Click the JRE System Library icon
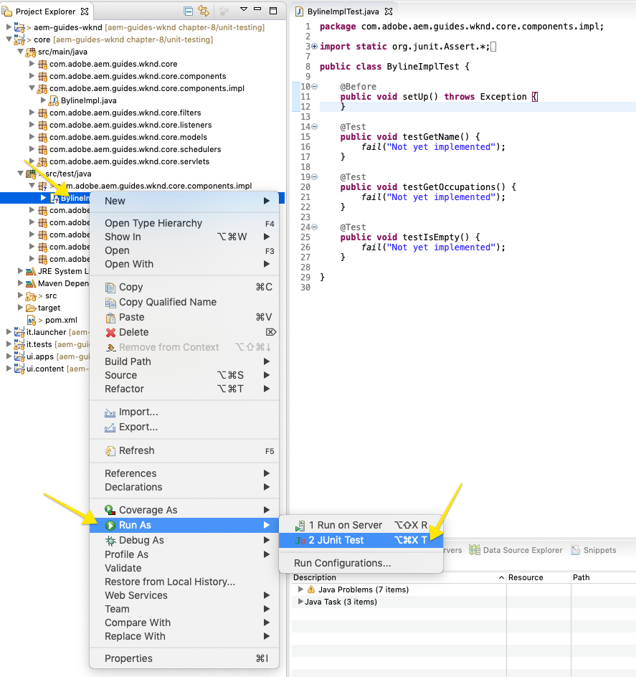 coord(30,271)
